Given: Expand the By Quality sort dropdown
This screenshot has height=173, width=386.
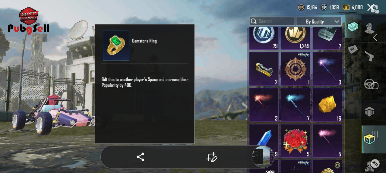Looking at the screenshot, I should [x=319, y=21].
